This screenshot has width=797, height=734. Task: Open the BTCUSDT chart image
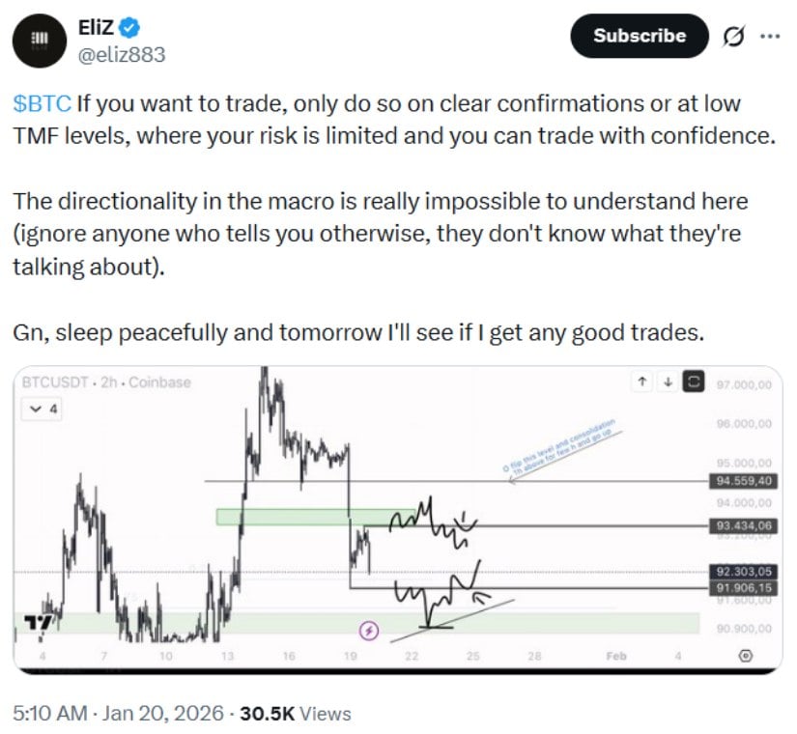point(386,522)
